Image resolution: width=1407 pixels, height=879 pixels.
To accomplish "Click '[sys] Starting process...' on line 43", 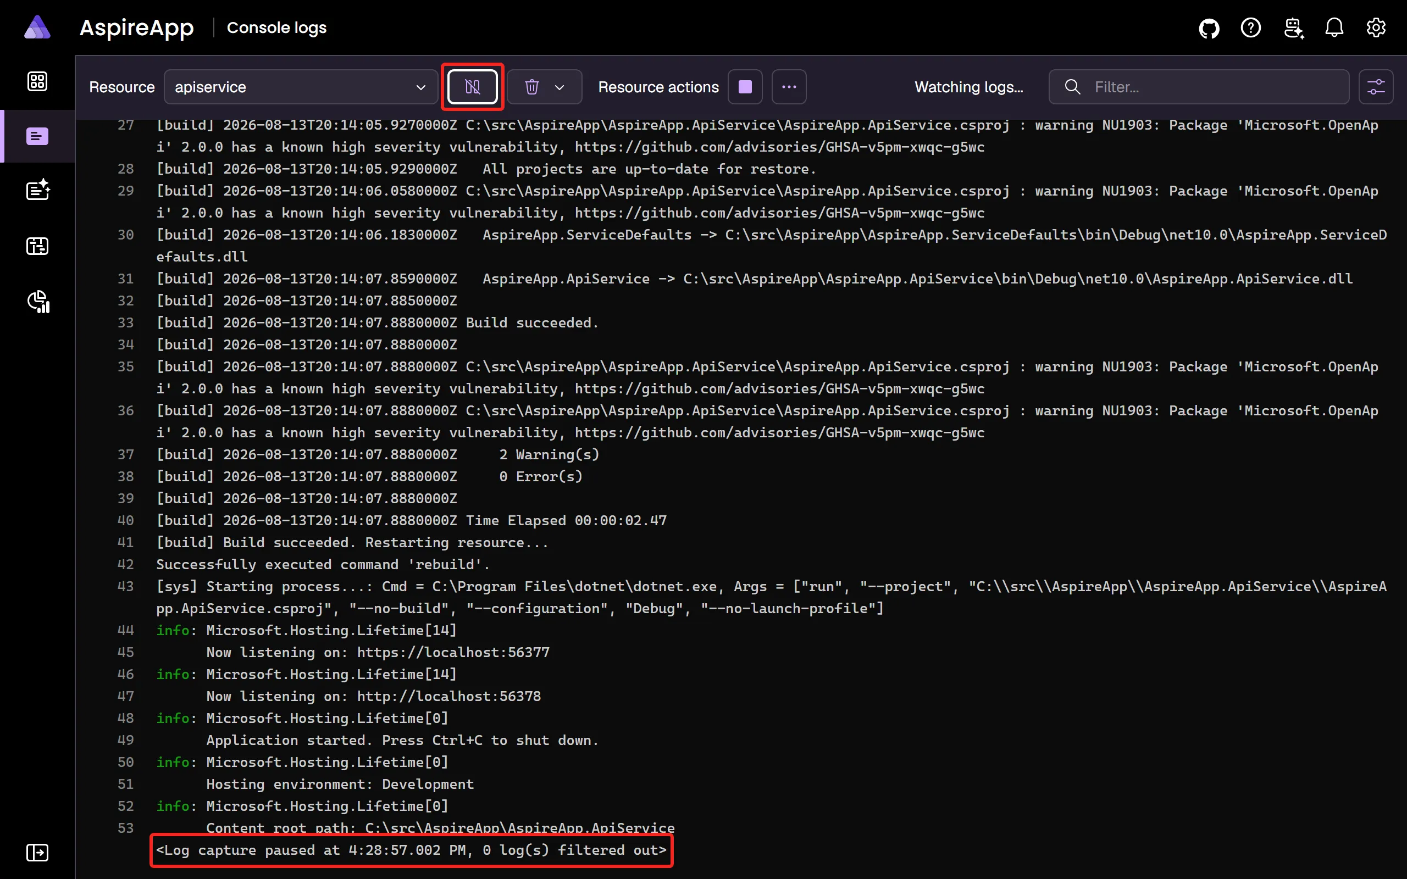I will tap(771, 597).
